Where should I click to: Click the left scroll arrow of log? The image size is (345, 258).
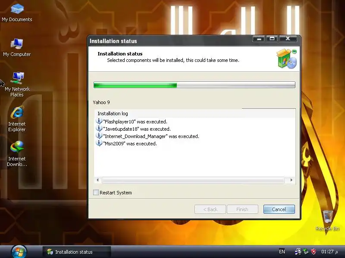[x=98, y=180]
